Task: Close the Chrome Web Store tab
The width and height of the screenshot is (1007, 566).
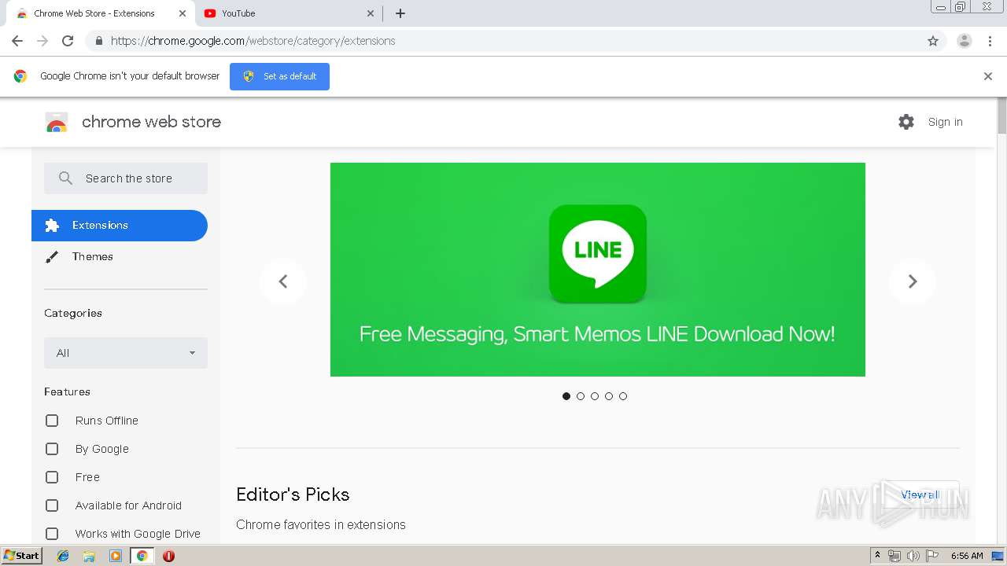Action: tap(183, 13)
